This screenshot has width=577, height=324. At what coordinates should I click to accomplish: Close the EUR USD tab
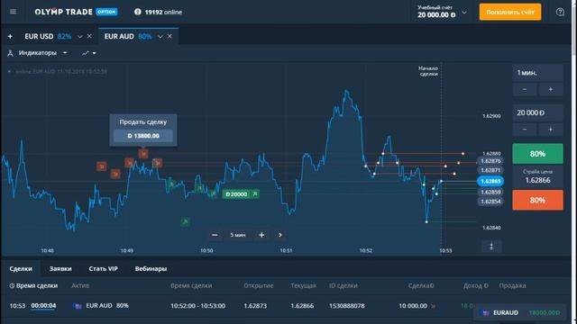point(89,36)
